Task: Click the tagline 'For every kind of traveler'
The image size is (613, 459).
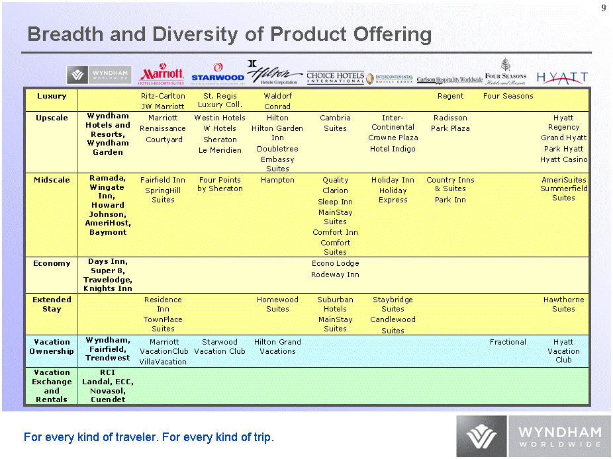Action: click(148, 437)
